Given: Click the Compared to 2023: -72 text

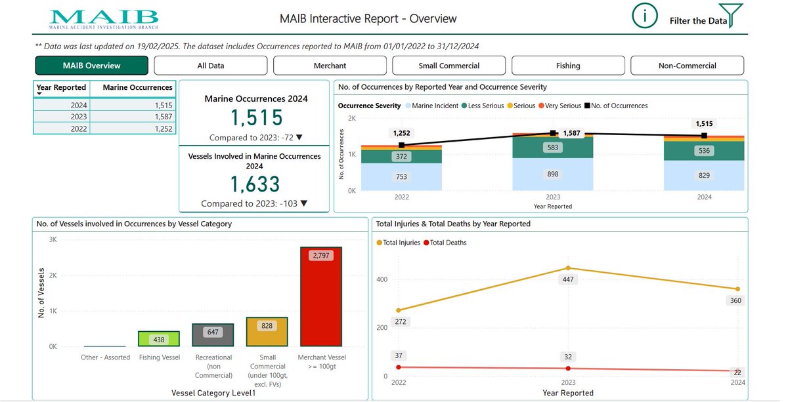Looking at the screenshot, I should click(256, 138).
